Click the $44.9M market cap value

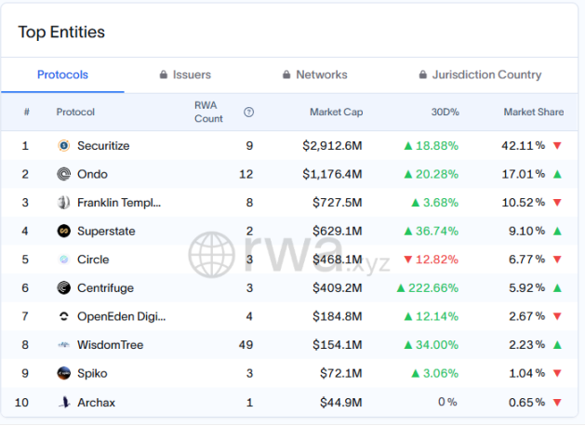(341, 402)
